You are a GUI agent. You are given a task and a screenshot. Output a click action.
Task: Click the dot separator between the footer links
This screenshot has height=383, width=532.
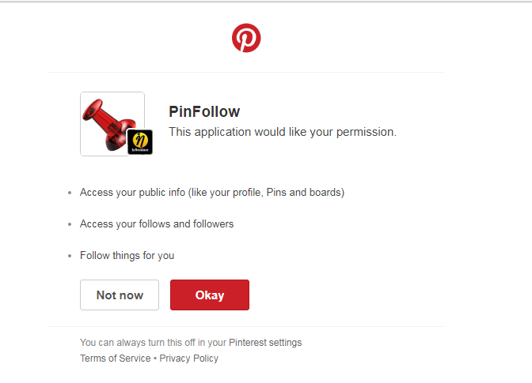point(155,359)
